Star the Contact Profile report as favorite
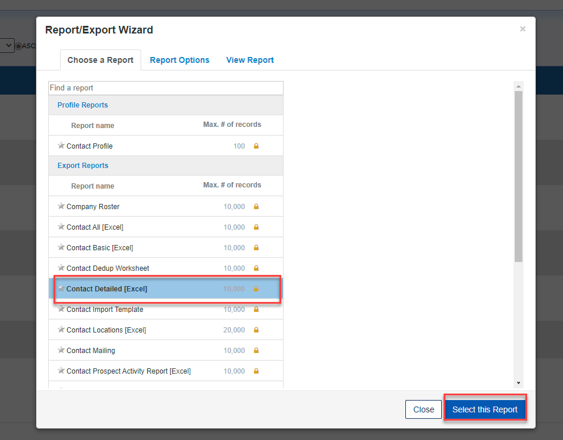Screen dimensions: 563x440 click(x=61, y=146)
